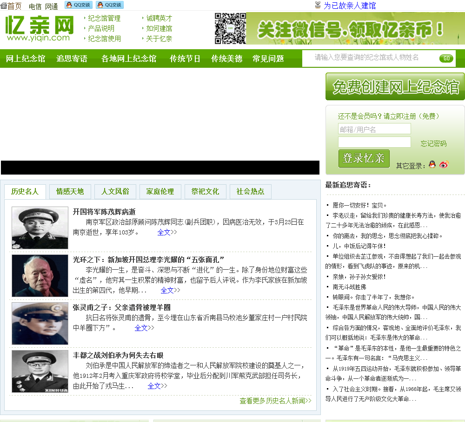465x422 pixels.
Task: Select the 网通 line link
Action: (x=51, y=6)
